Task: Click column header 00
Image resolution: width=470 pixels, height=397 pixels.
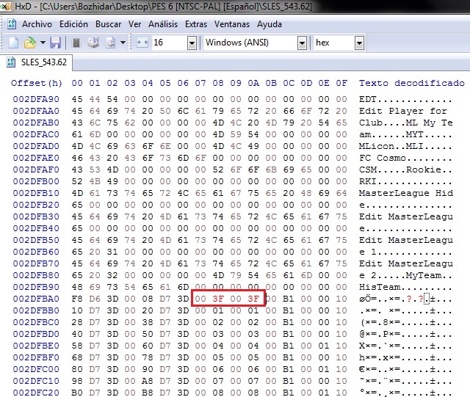Action: pyautogui.click(x=77, y=83)
